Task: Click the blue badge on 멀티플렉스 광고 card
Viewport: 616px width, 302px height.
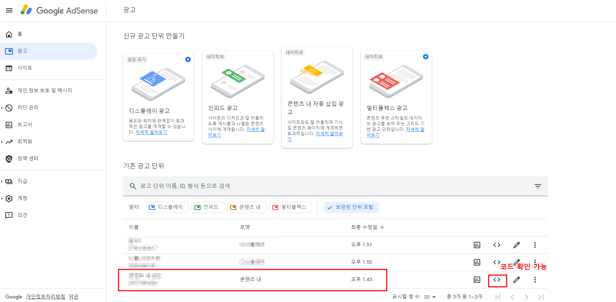Action: pyautogui.click(x=426, y=57)
